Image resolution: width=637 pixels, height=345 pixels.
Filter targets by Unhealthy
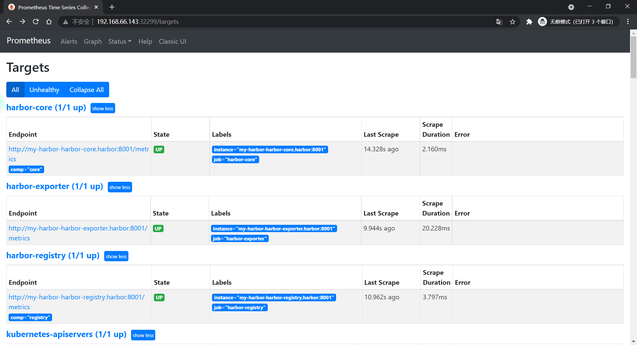point(44,90)
